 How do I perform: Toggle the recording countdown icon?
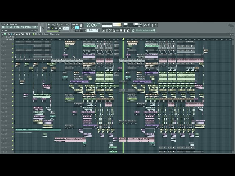point(58,25)
